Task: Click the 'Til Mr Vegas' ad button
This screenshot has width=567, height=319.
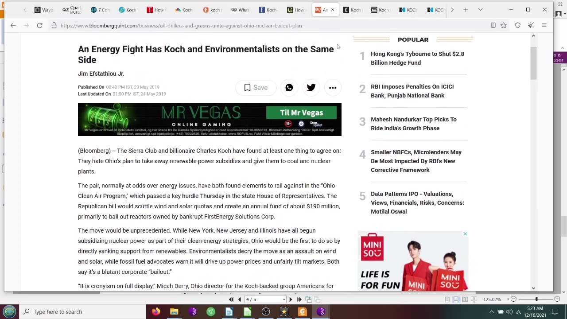Action: tap(301, 113)
